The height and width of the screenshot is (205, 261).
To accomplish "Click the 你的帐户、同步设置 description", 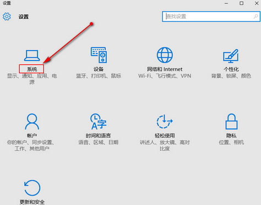I will click(x=31, y=145).
